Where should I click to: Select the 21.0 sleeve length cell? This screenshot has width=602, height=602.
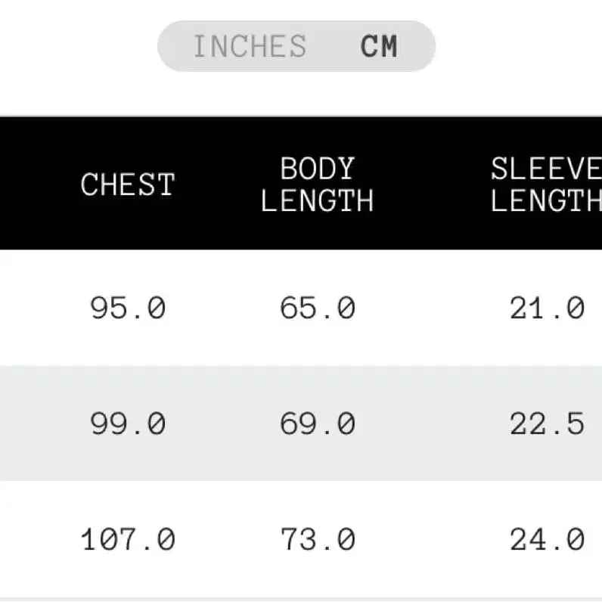pyautogui.click(x=547, y=309)
